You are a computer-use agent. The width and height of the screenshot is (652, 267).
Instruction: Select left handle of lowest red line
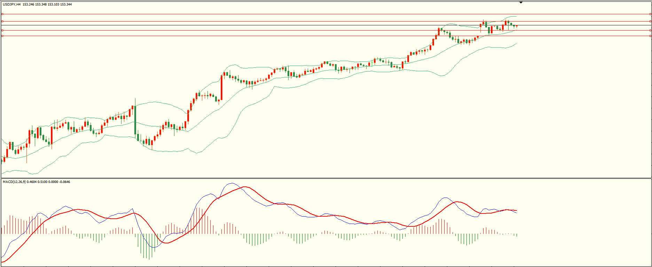coord(2,36)
